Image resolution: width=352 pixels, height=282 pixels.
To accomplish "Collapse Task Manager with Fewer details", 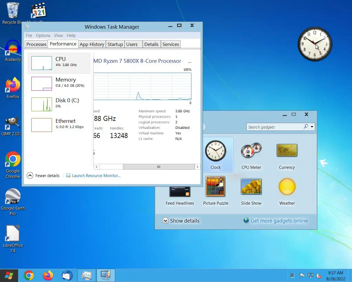I will coord(43,175).
